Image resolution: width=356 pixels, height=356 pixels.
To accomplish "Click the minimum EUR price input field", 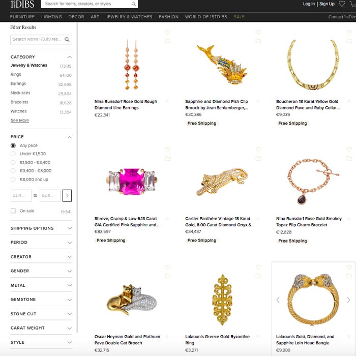I will click(x=21, y=195).
